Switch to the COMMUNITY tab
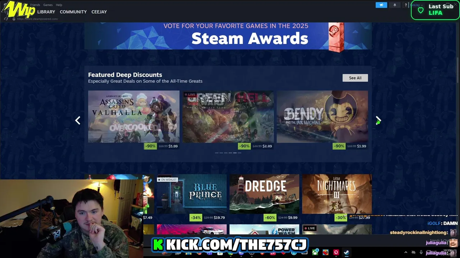The width and height of the screenshot is (460, 258). pos(73,12)
